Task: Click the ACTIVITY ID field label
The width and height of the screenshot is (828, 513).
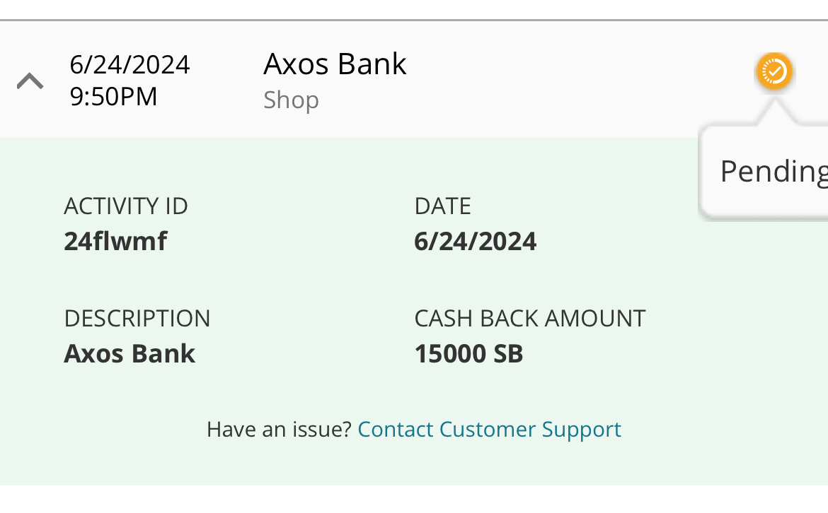Action: click(x=126, y=206)
